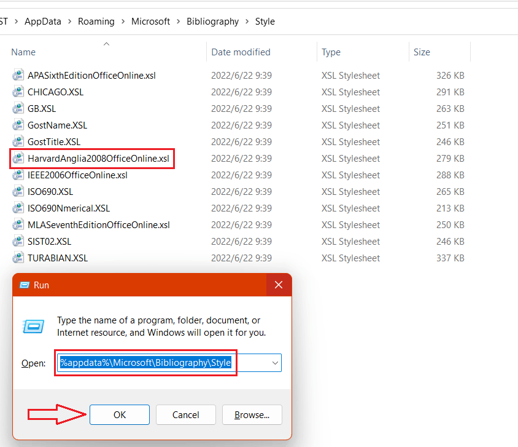Click the 250 KB size value

[x=450, y=225]
